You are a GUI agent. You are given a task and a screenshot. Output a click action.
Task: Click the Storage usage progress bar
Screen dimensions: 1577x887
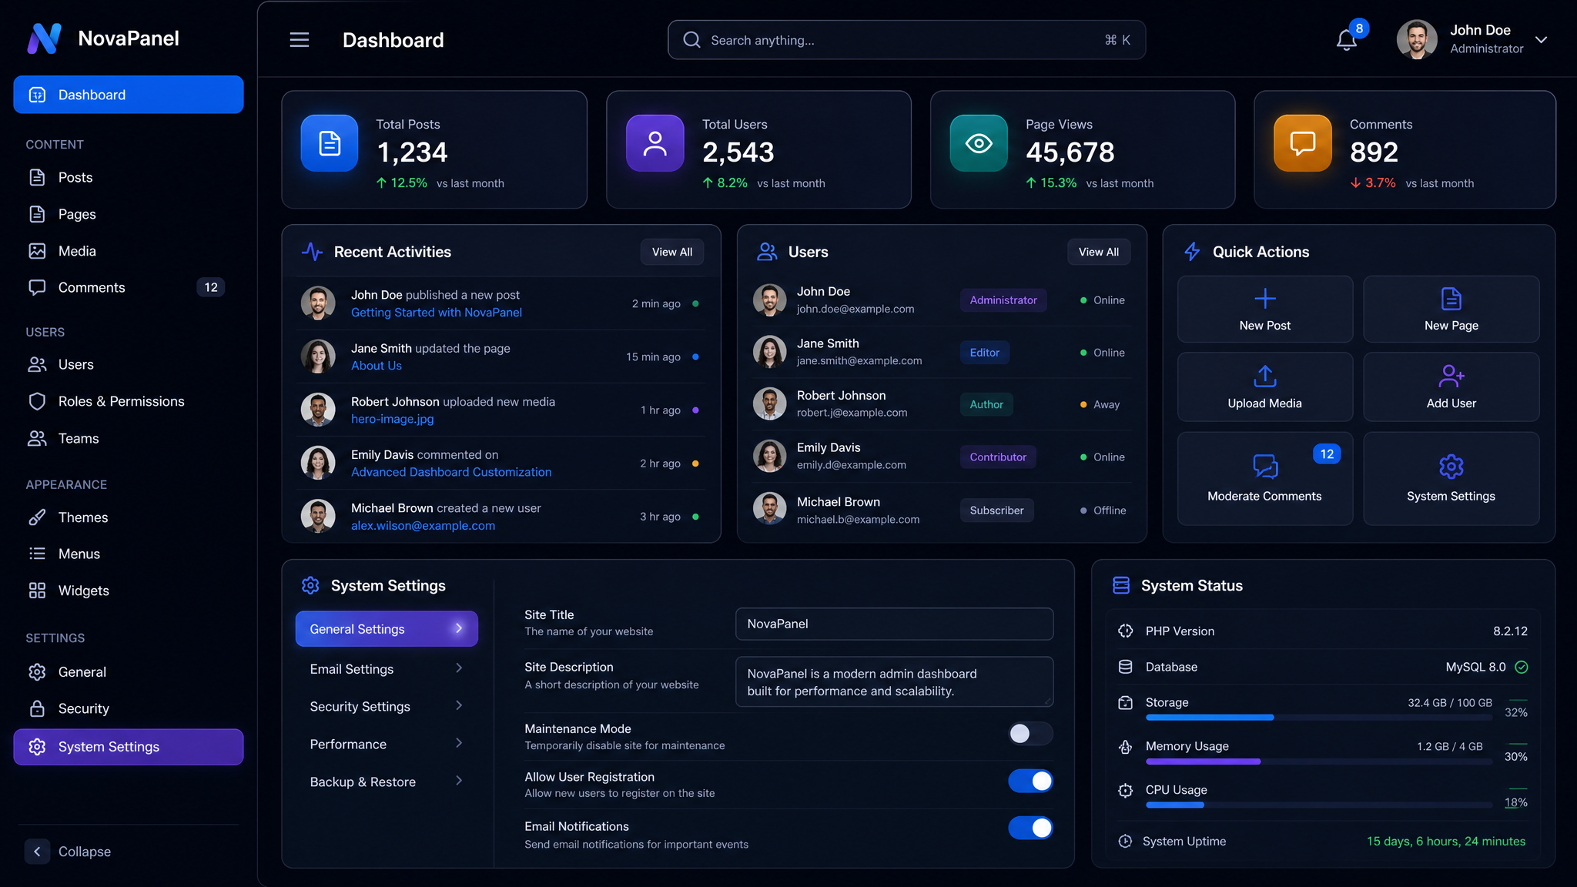pos(1318,718)
